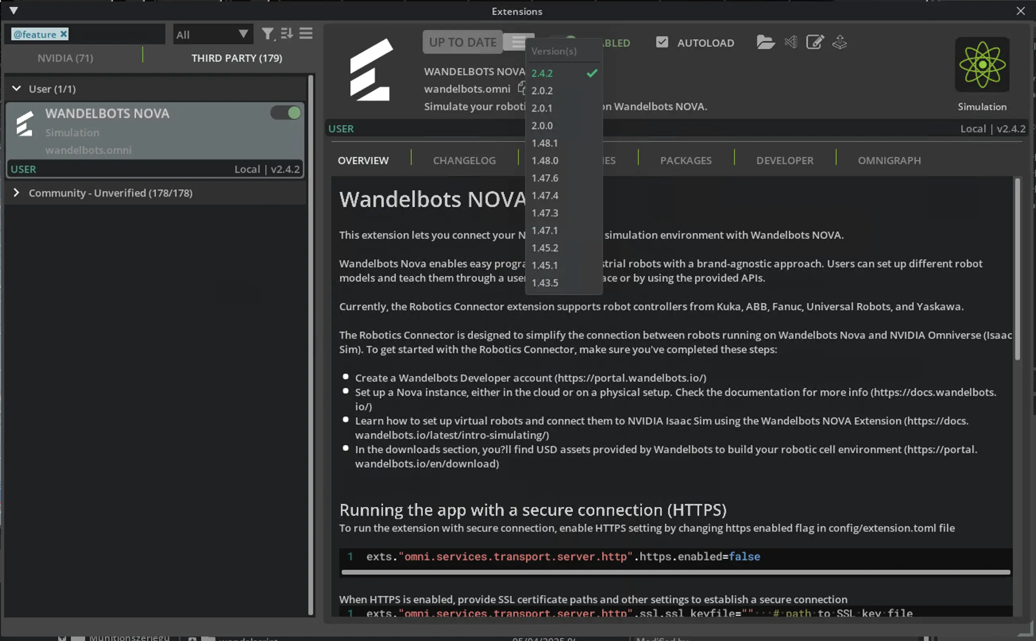Remove the @feature search filter
This screenshot has height=641, width=1036.
[64, 33]
